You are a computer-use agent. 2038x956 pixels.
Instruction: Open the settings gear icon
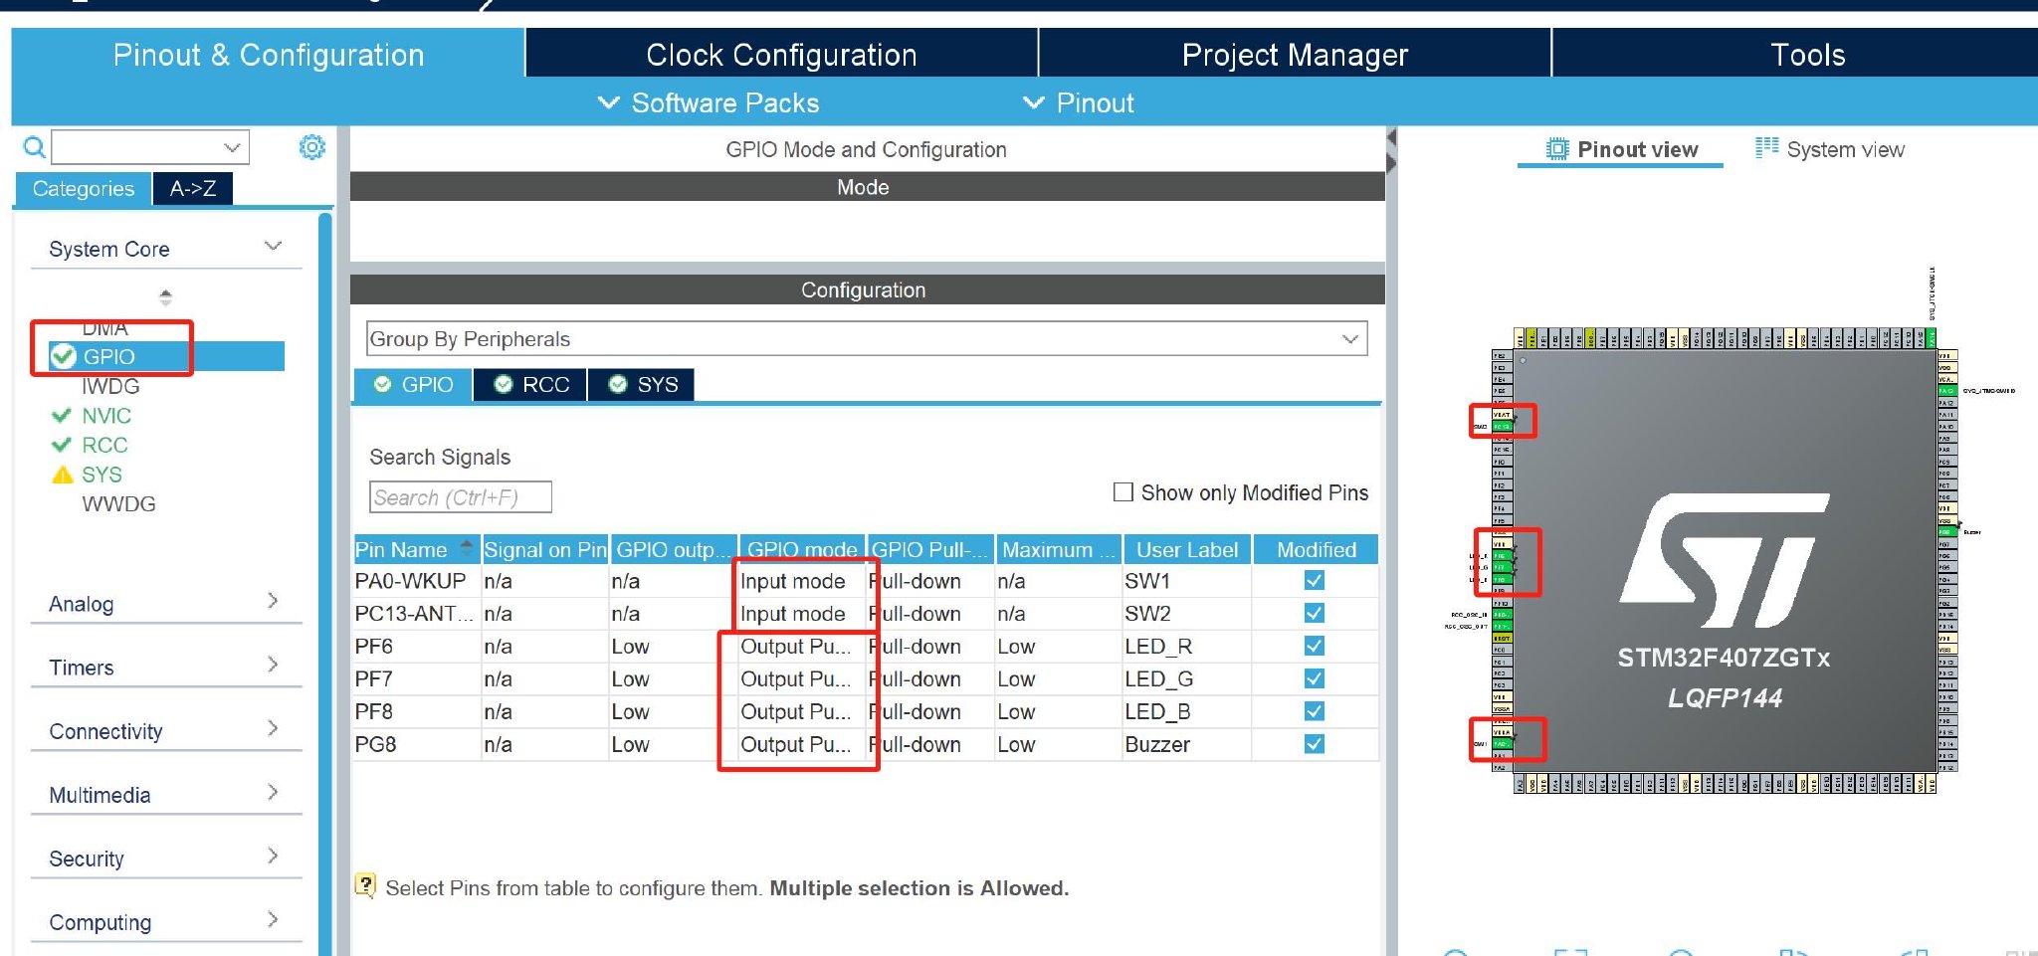[311, 148]
